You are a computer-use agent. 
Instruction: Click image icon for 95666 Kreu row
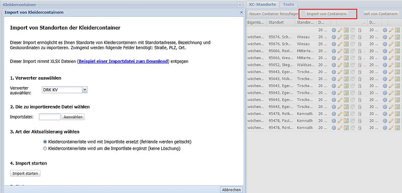coord(353,58)
